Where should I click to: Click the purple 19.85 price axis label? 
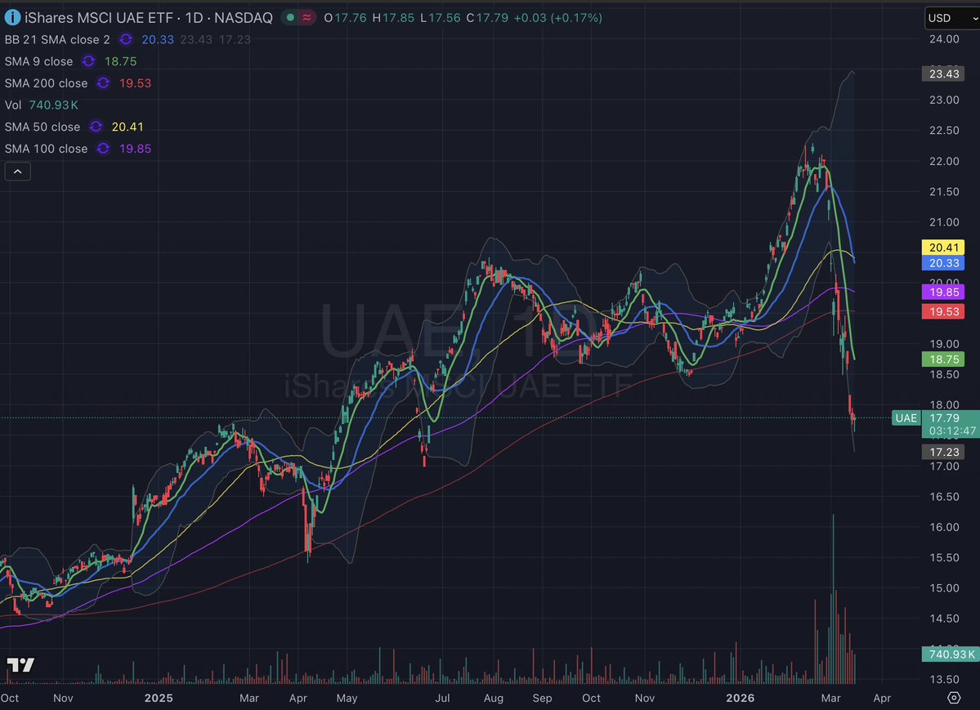tap(944, 292)
